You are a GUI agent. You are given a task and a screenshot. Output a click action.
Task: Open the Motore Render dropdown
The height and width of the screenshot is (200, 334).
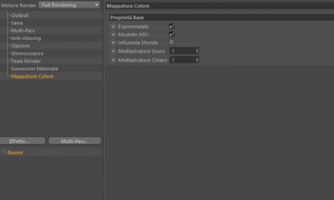[69, 5]
